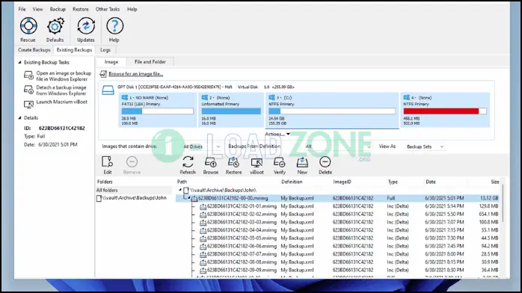Detach a backup image from Explorer
Image resolution: width=522 pixels, height=293 pixels.
[x=55, y=90]
